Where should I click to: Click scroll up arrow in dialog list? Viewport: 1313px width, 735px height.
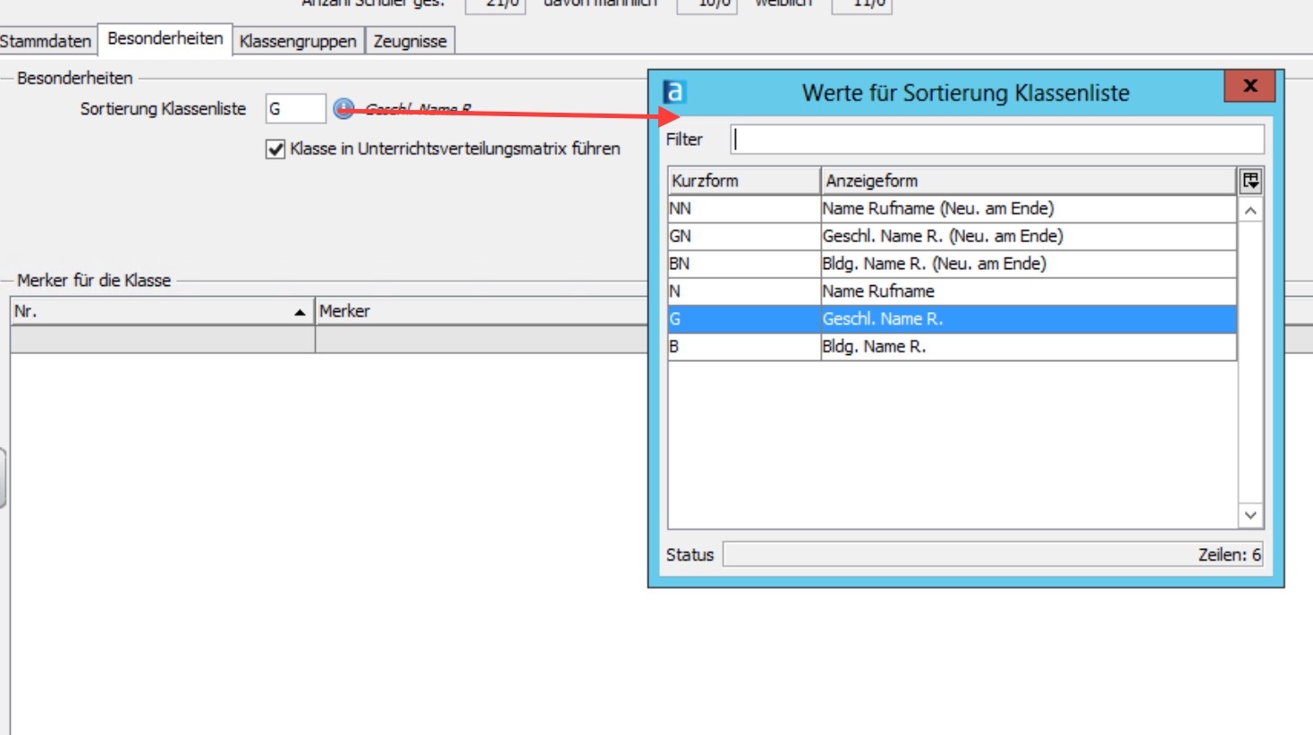(x=1250, y=211)
